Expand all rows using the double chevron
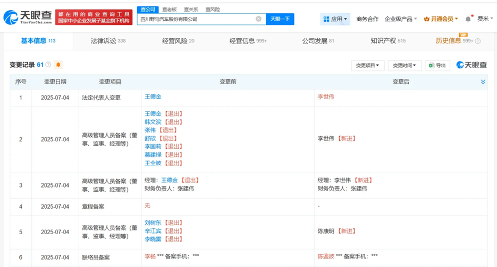The width and height of the screenshot is (497, 267). 483,82
